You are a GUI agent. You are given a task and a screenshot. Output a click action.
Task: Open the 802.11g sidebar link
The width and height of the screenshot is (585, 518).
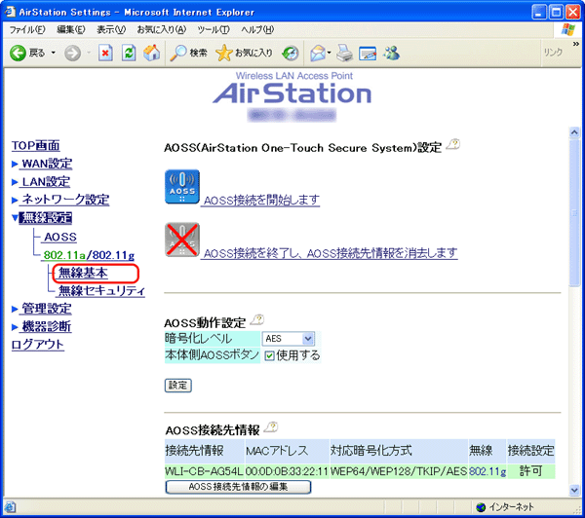coord(113,255)
